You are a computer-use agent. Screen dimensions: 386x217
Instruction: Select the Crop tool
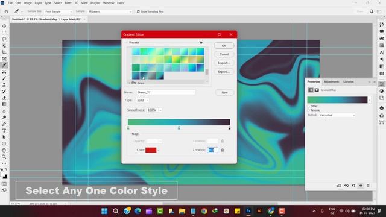4,52
